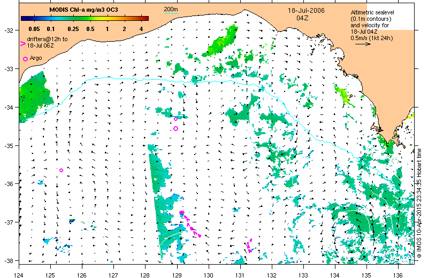Click the IMOS copyright timestamp text
Screen dimensions: 428x278
click(419, 203)
